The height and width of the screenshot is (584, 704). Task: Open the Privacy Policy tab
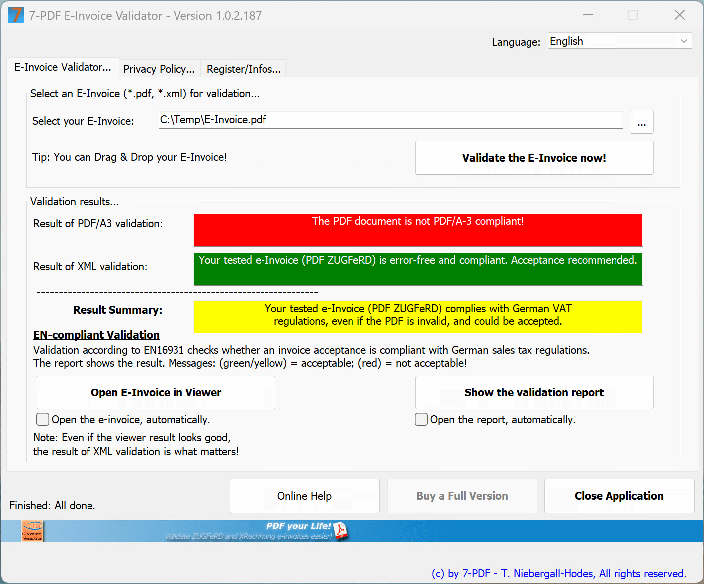159,69
